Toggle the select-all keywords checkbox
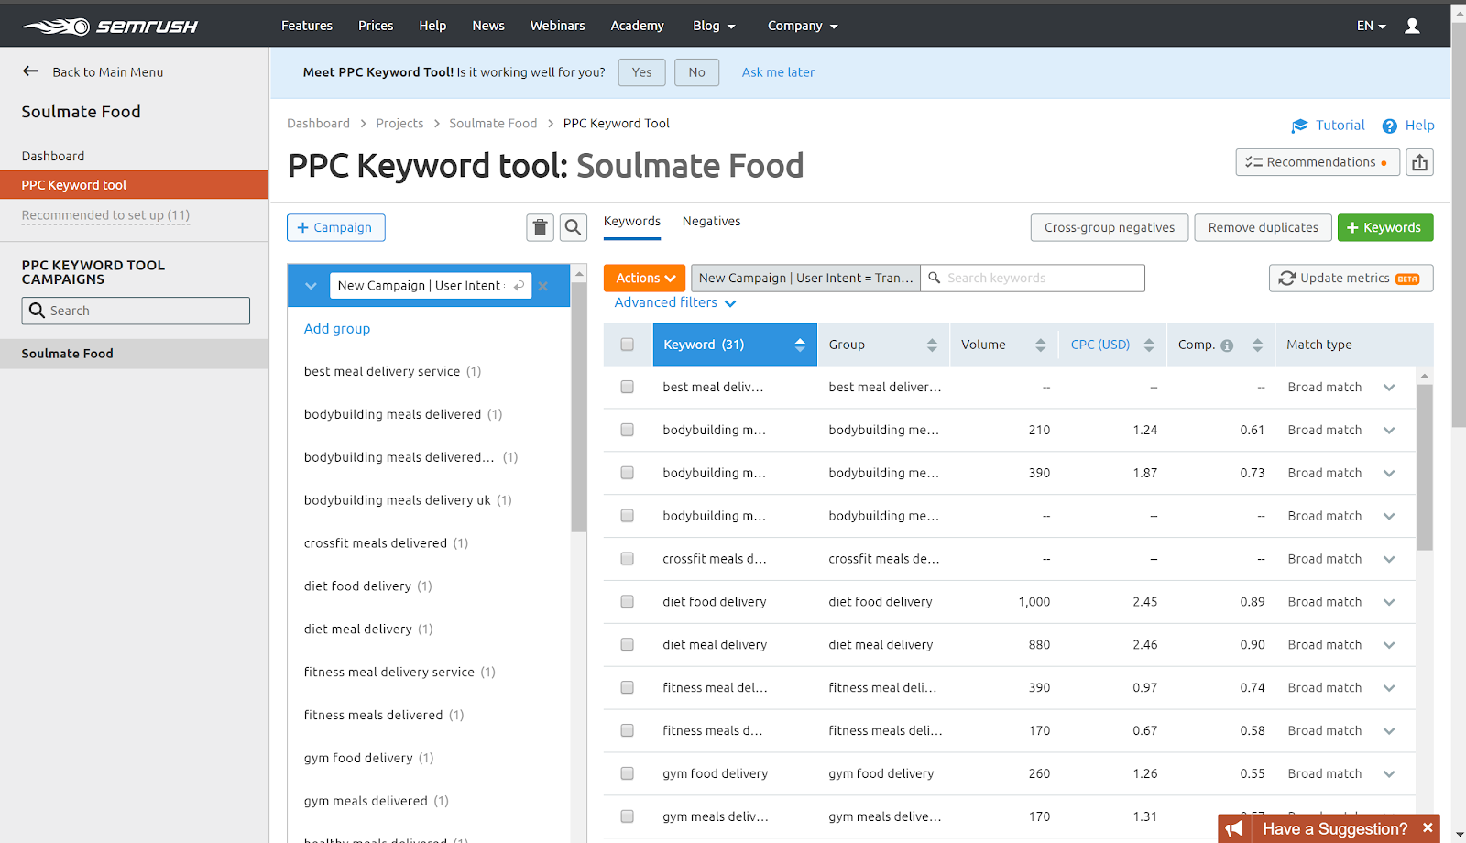Viewport: 1466px width, 843px height. [628, 345]
